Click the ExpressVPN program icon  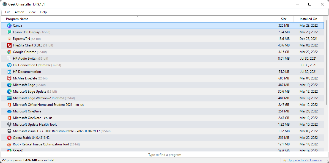tap(9, 39)
